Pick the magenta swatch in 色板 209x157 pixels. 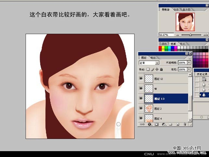tap(176, 47)
